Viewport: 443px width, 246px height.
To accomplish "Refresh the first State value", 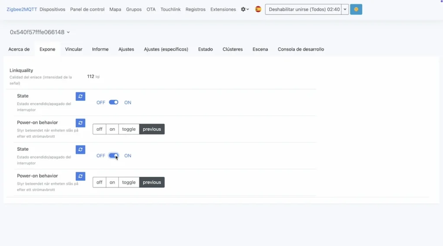I will click(80, 97).
